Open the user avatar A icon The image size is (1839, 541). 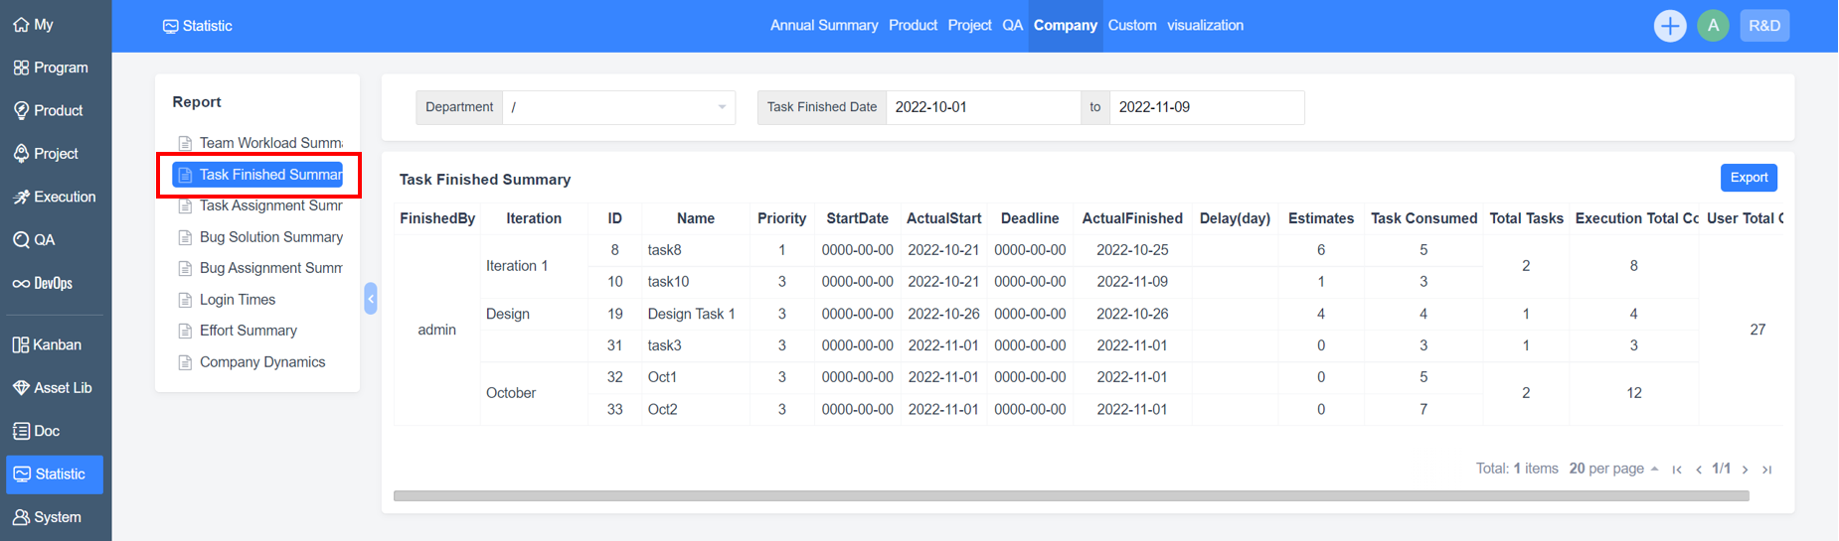(1713, 26)
